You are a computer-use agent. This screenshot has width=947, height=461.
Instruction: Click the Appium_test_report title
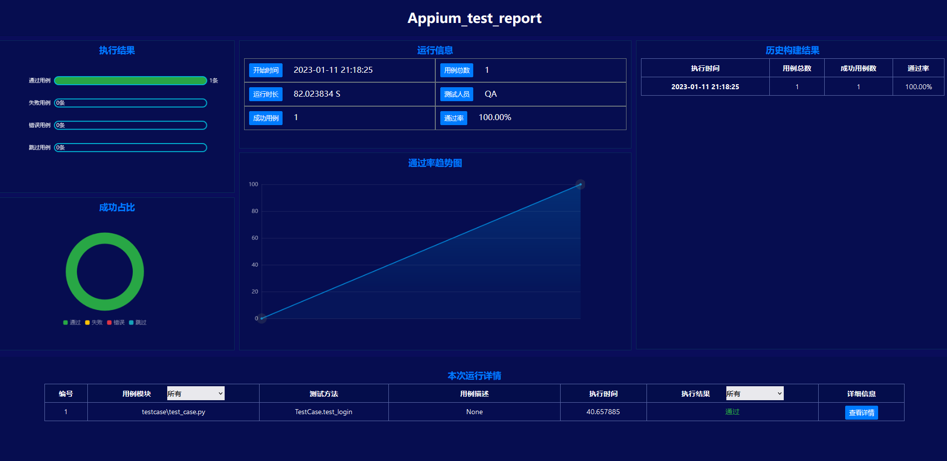474,18
